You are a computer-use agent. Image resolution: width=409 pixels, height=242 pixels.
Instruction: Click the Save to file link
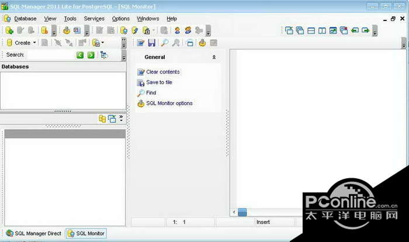(x=159, y=82)
